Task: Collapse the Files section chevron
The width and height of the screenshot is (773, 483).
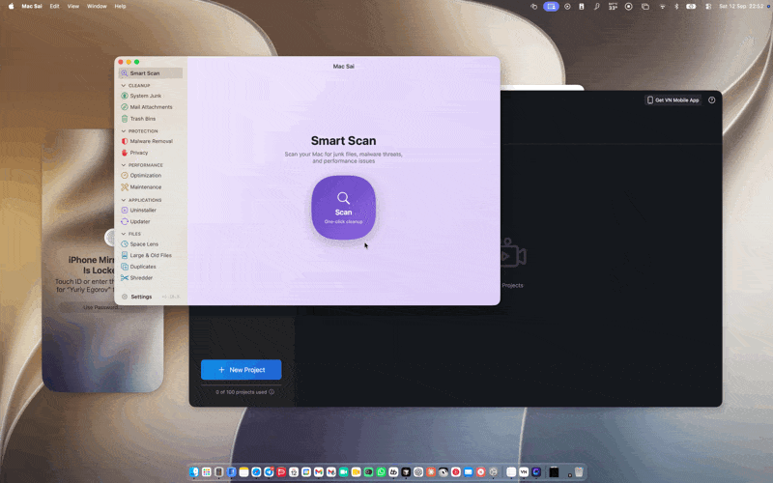Action: click(x=124, y=234)
